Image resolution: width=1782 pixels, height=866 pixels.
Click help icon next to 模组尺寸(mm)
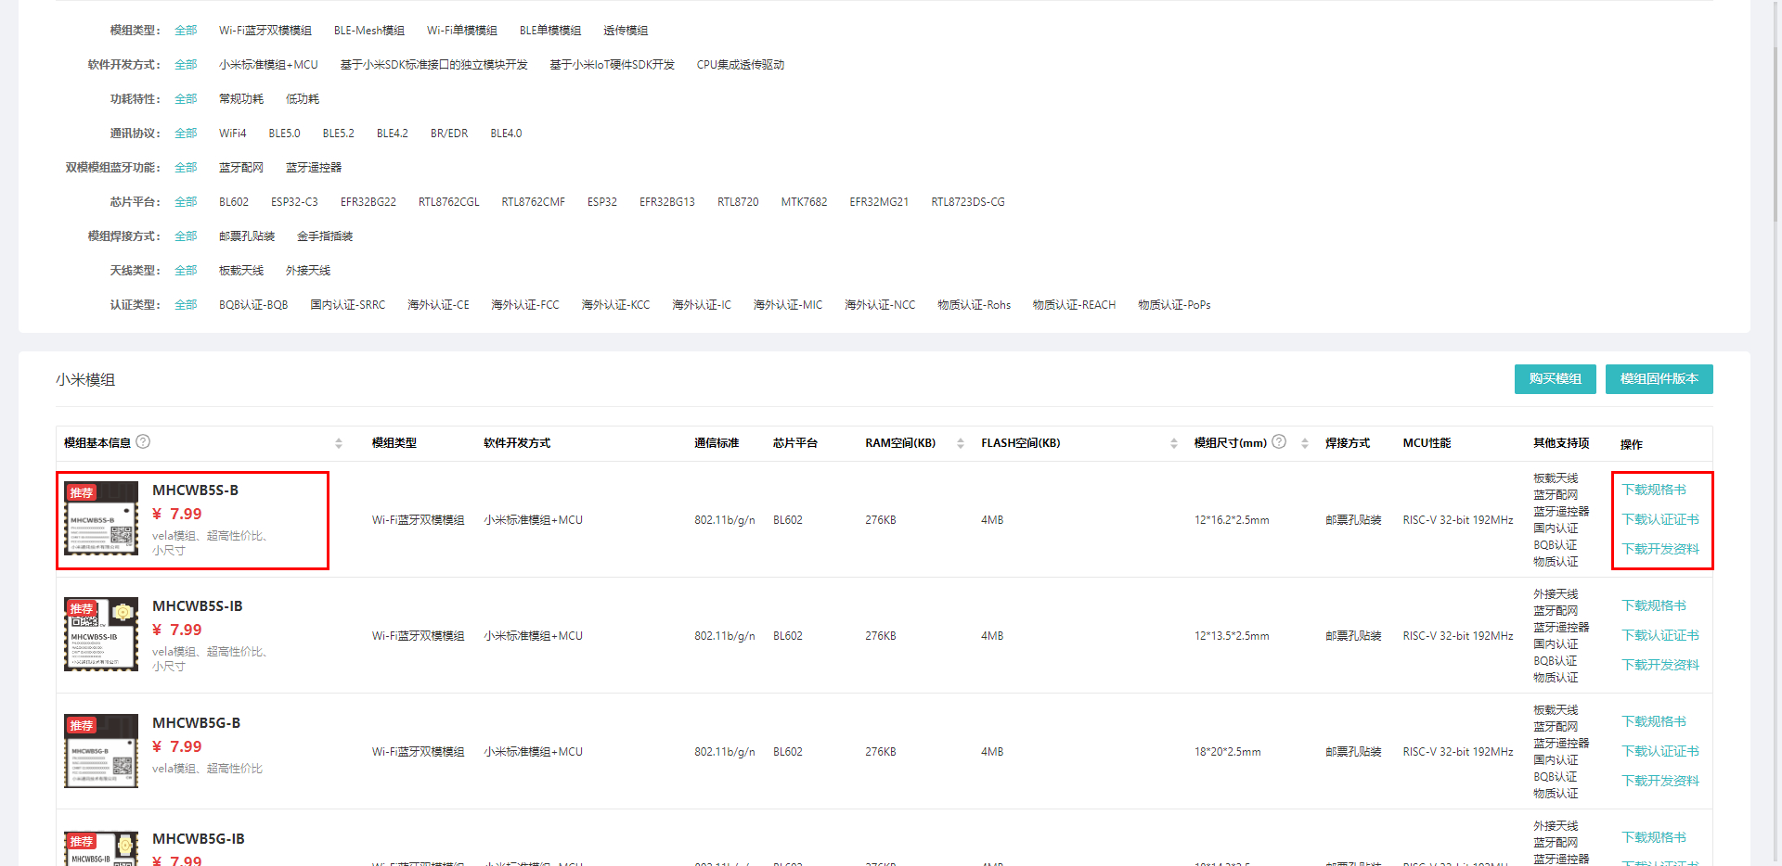[x=1279, y=442]
